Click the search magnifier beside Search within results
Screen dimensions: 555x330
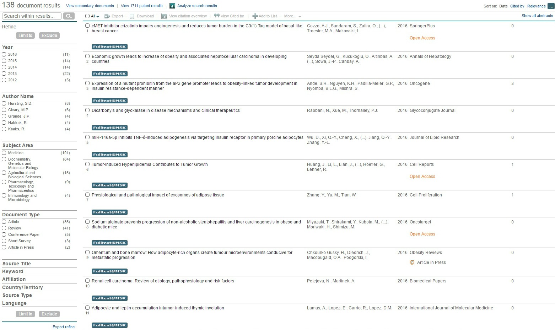[69, 16]
